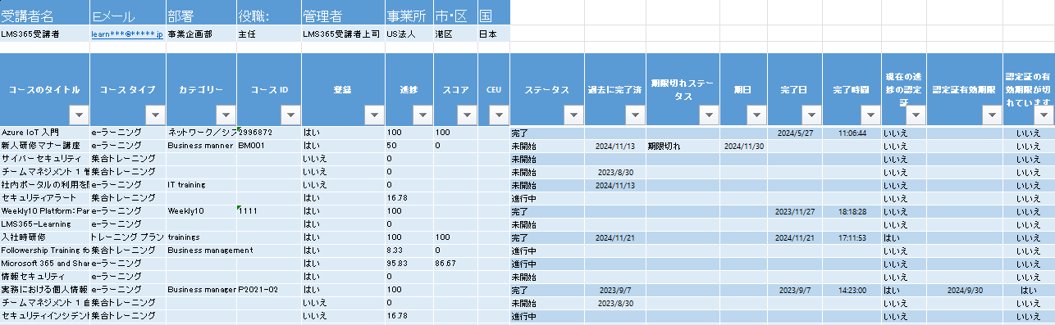1055x325 pixels.
Task: Select the Microsoft 365 and Share course cell
Action: coord(44,263)
